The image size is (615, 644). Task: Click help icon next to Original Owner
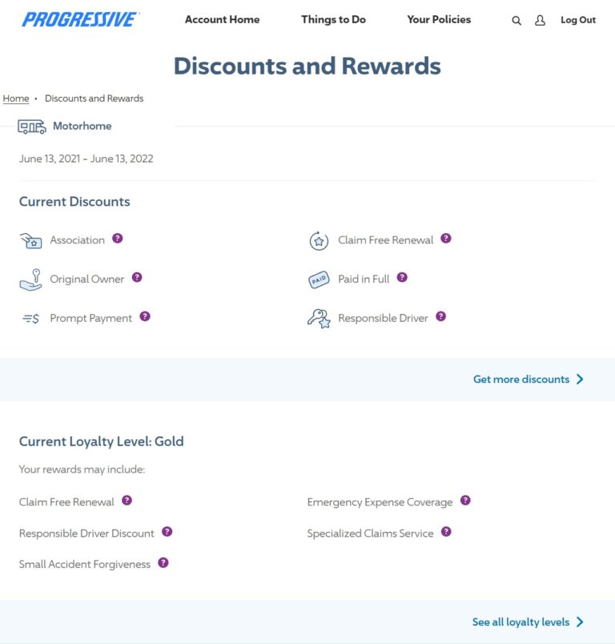[137, 278]
